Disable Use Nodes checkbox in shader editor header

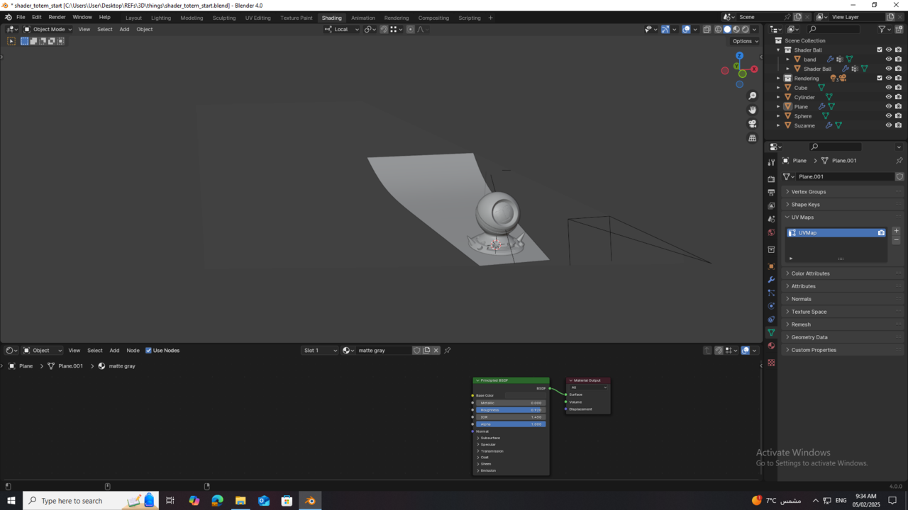pos(148,350)
